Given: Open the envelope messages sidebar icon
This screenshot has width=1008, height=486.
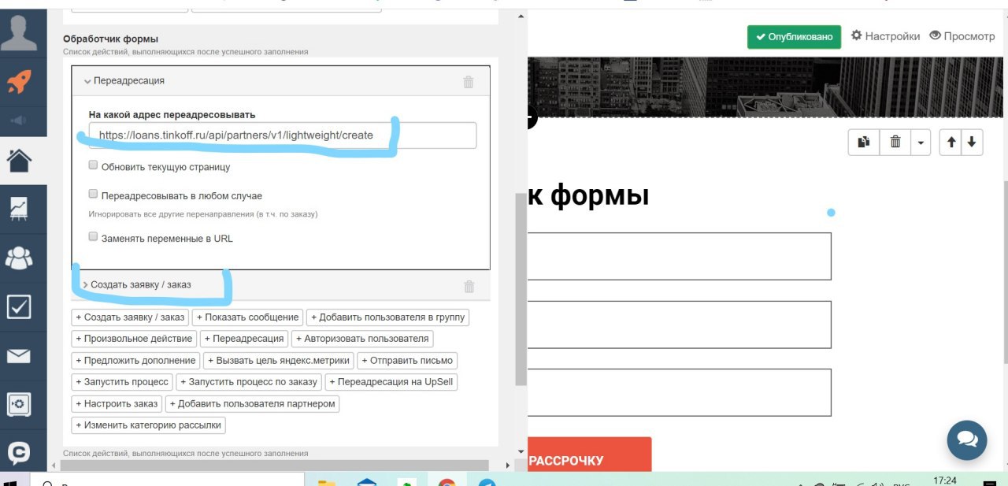Looking at the screenshot, I should (19, 356).
